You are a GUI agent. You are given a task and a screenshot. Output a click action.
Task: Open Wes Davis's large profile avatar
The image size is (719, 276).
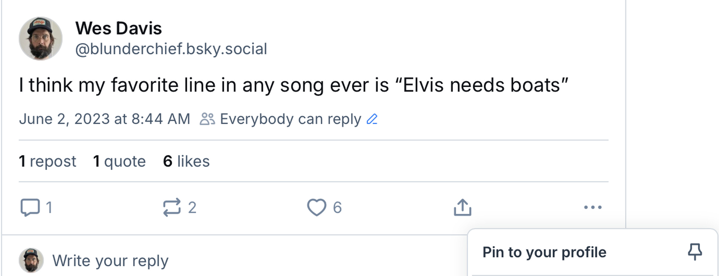[40, 39]
